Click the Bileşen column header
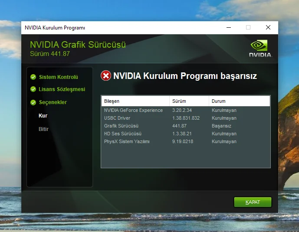Viewport: 299px width, 232px height. coord(135,101)
